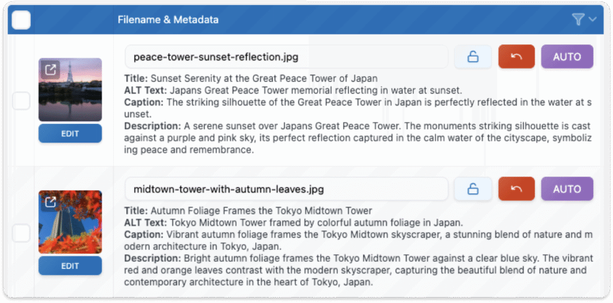Click EDIT under the peace tower thumbnail
Viewport: 613px width, 303px height.
tap(70, 134)
